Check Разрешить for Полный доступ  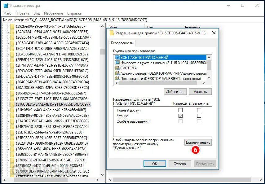[x=180, y=110]
